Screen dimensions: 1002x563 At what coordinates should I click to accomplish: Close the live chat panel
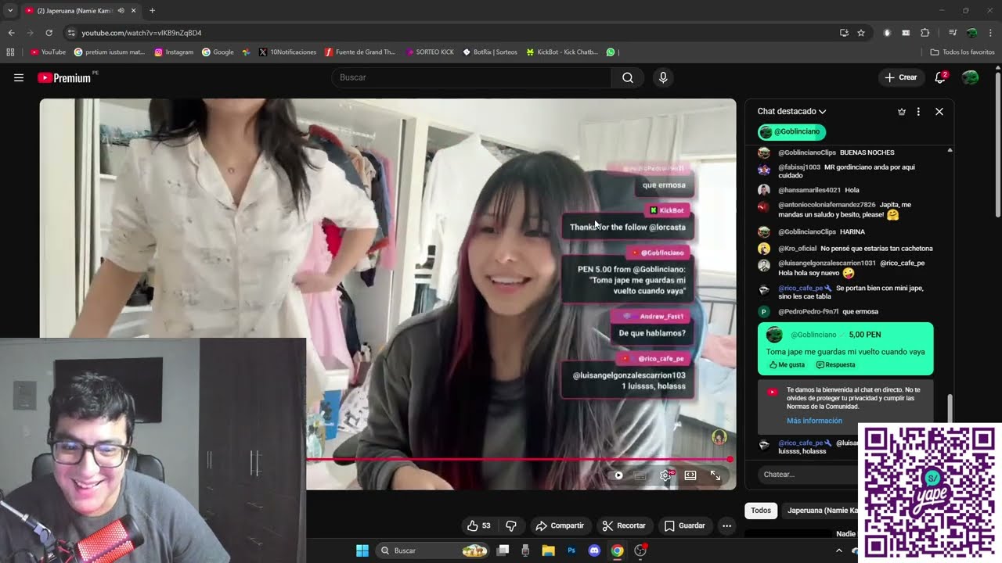pos(939,112)
